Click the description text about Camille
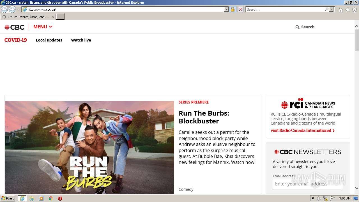 pyautogui.click(x=217, y=147)
